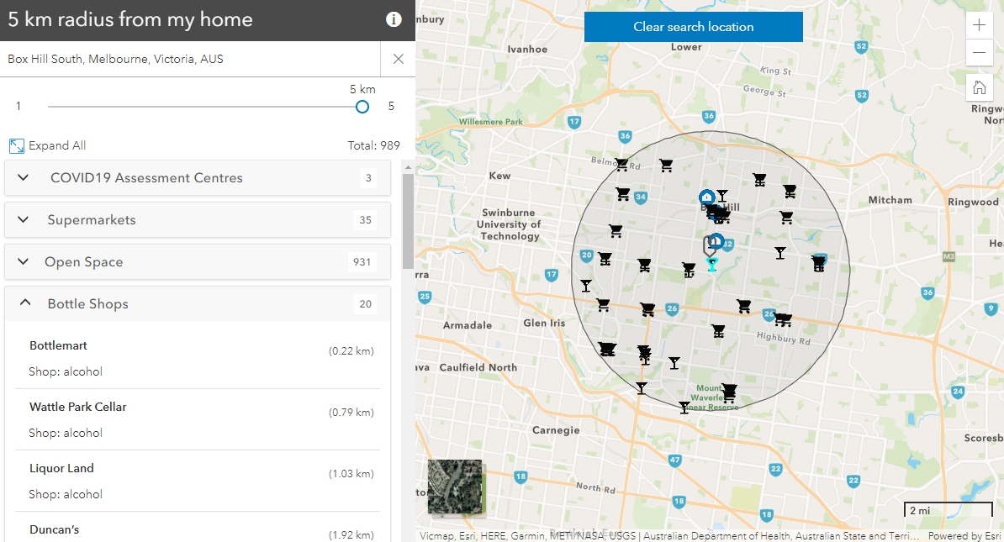Click the Expand All link text
The width and height of the screenshot is (1004, 542).
click(x=57, y=146)
